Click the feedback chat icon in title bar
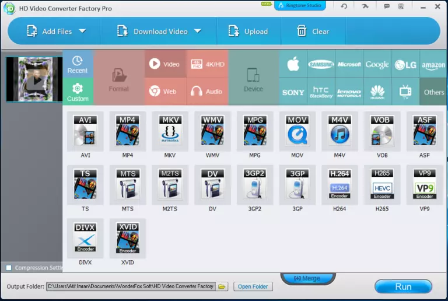The width and height of the screenshot is (448, 301). pyautogui.click(x=387, y=6)
